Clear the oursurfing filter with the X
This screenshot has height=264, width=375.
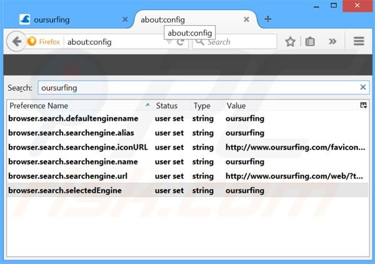point(362,87)
